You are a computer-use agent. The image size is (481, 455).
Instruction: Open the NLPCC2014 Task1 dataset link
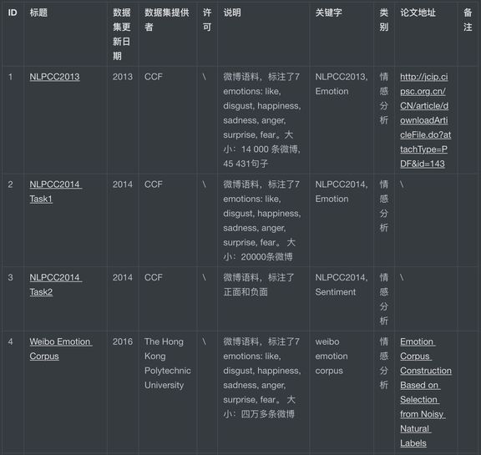56,192
